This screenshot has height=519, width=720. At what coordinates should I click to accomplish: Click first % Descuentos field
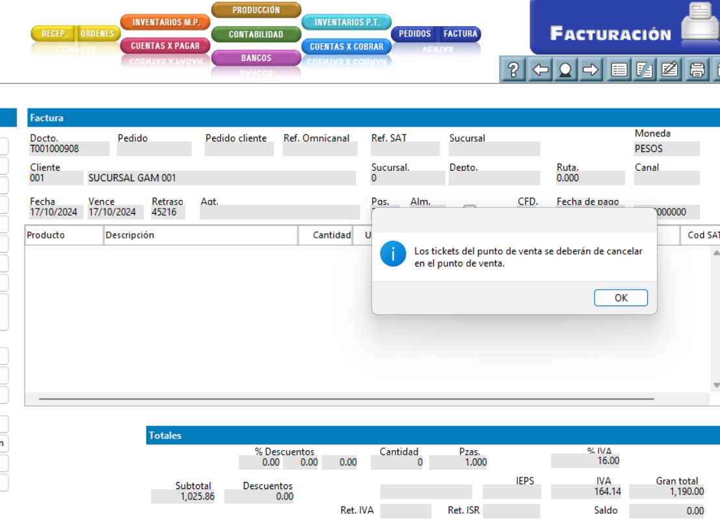pyautogui.click(x=260, y=462)
